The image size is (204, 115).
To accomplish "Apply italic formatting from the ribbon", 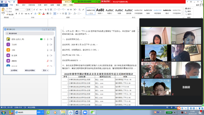I will pos(19,14).
